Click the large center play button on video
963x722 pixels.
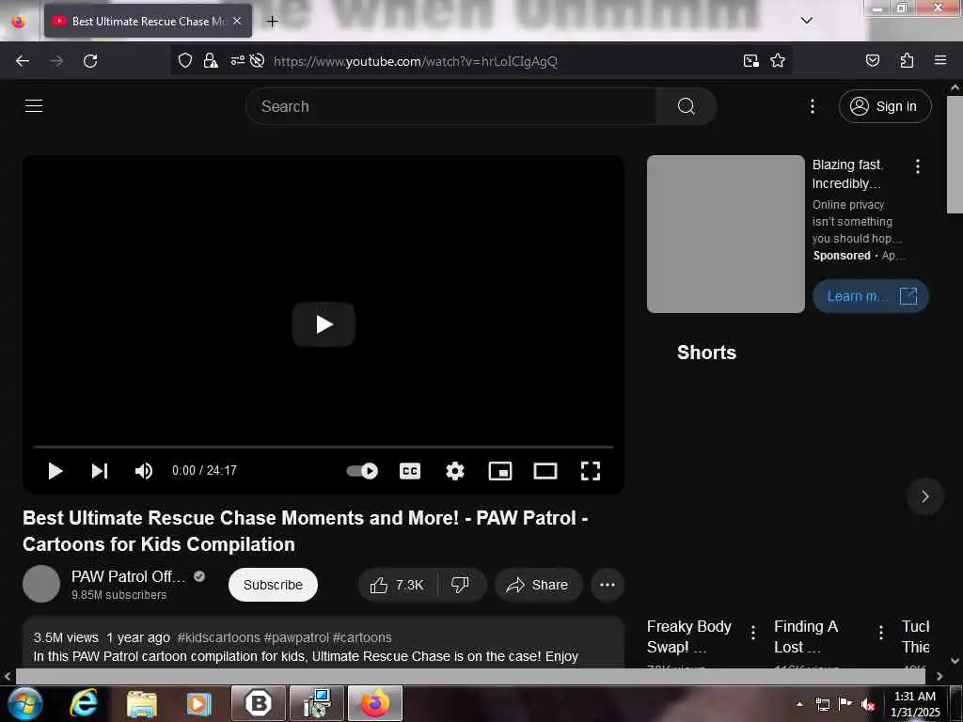324,324
